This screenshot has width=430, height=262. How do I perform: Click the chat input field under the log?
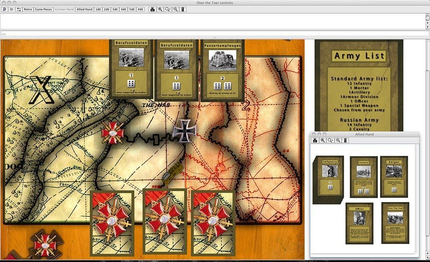(214, 33)
